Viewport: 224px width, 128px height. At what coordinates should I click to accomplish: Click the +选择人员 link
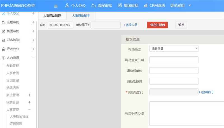point(130,25)
